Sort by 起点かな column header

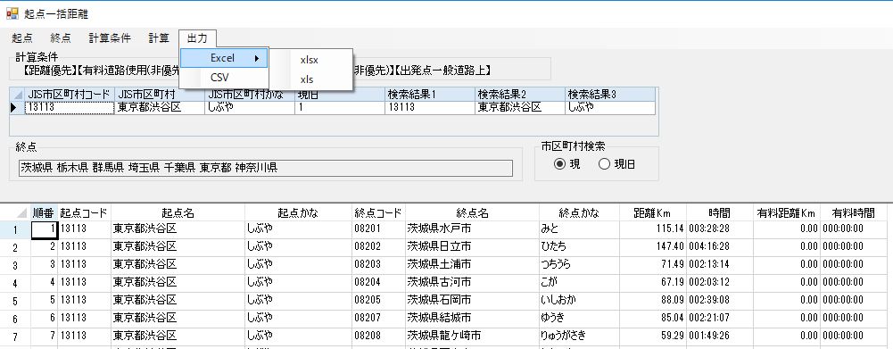click(299, 213)
